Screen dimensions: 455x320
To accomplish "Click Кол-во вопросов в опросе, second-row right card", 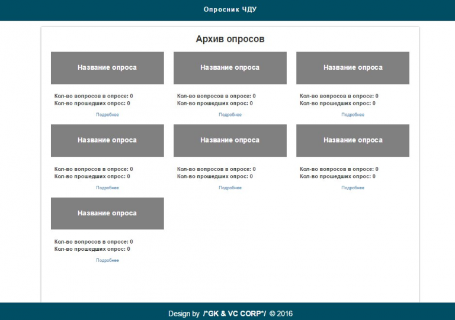I will [x=339, y=169].
